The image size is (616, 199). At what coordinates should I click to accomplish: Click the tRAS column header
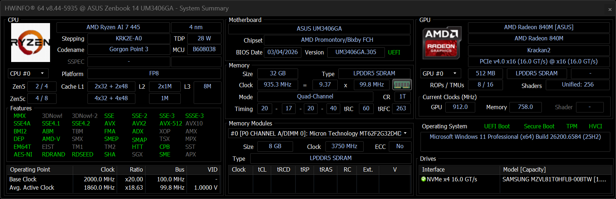(326, 169)
